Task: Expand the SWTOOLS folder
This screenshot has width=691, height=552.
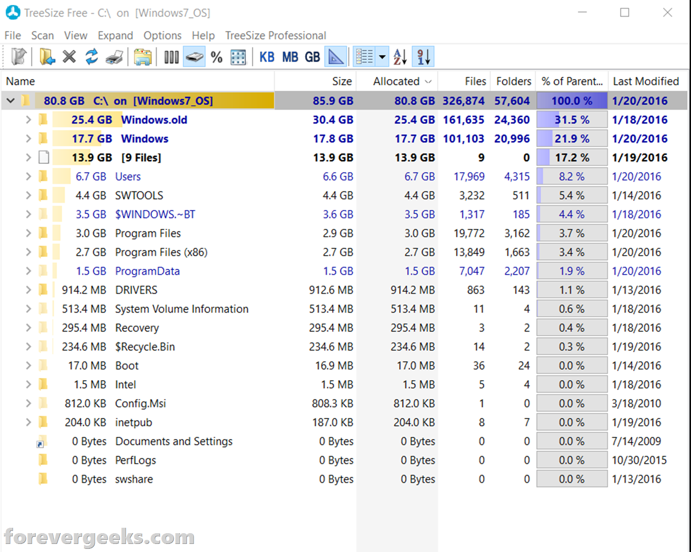Action: coord(28,195)
